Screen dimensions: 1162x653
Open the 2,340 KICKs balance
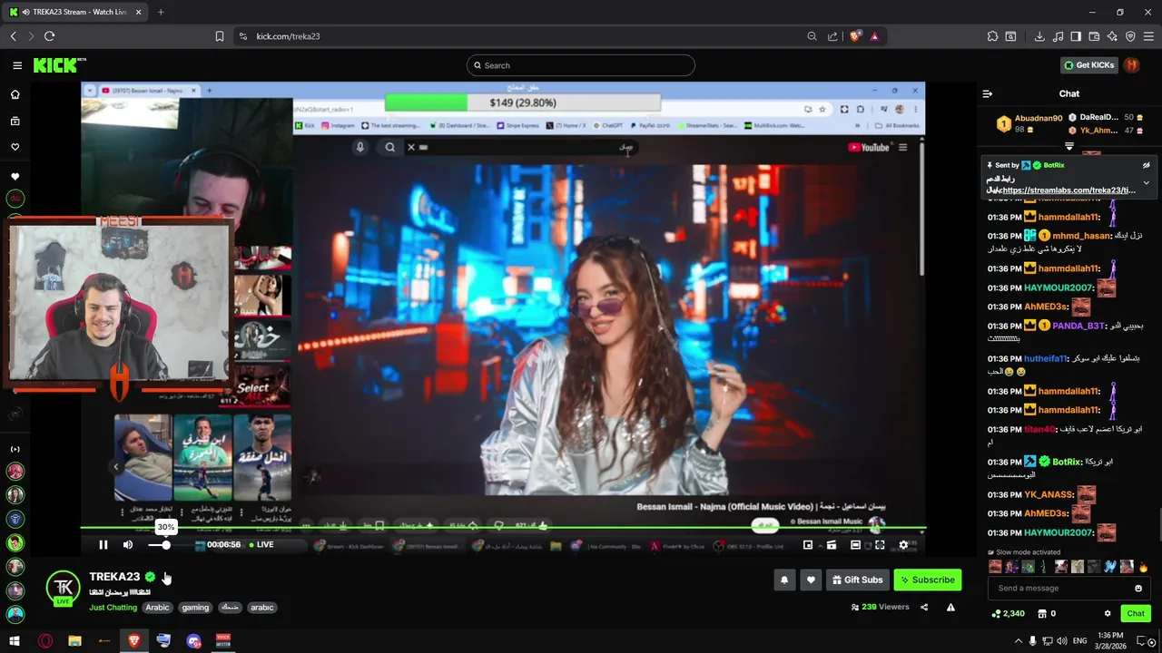point(1009,614)
